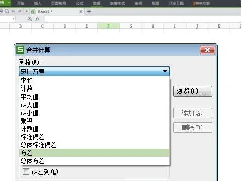Click the 添加(A) button

(193, 113)
